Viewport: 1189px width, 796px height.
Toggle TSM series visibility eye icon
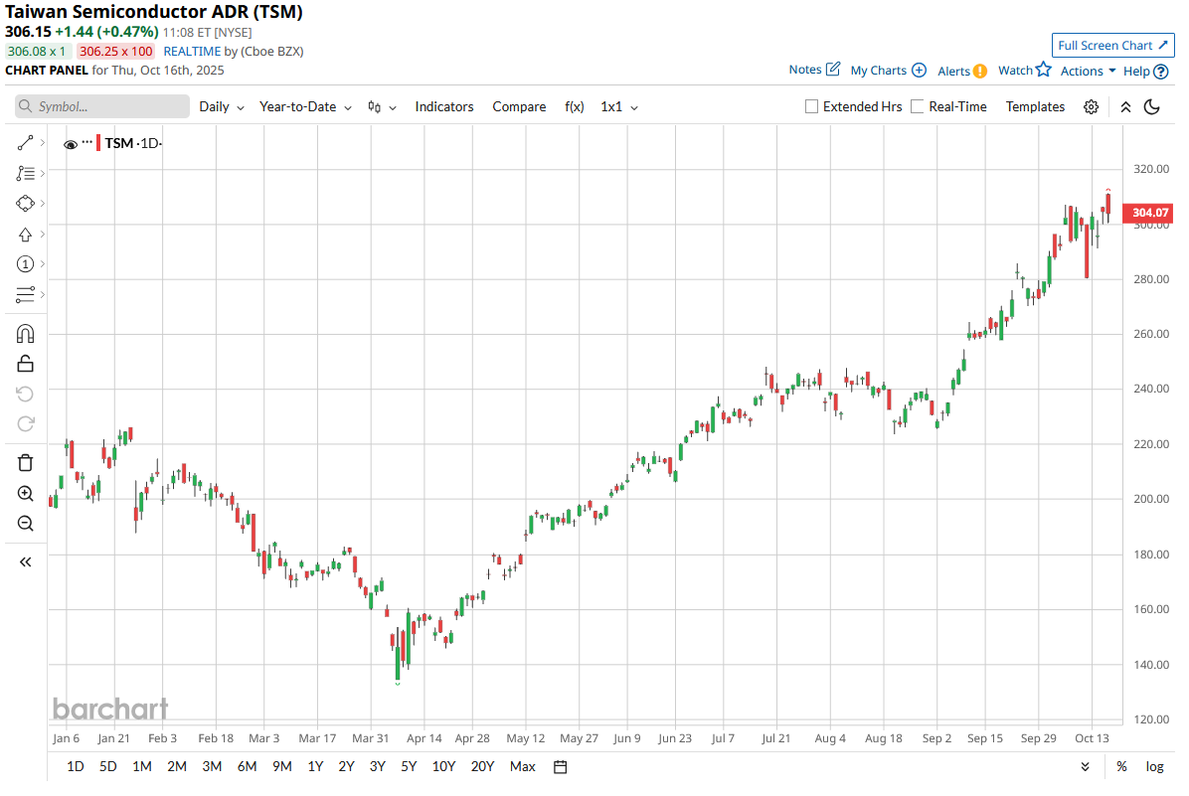[x=71, y=144]
